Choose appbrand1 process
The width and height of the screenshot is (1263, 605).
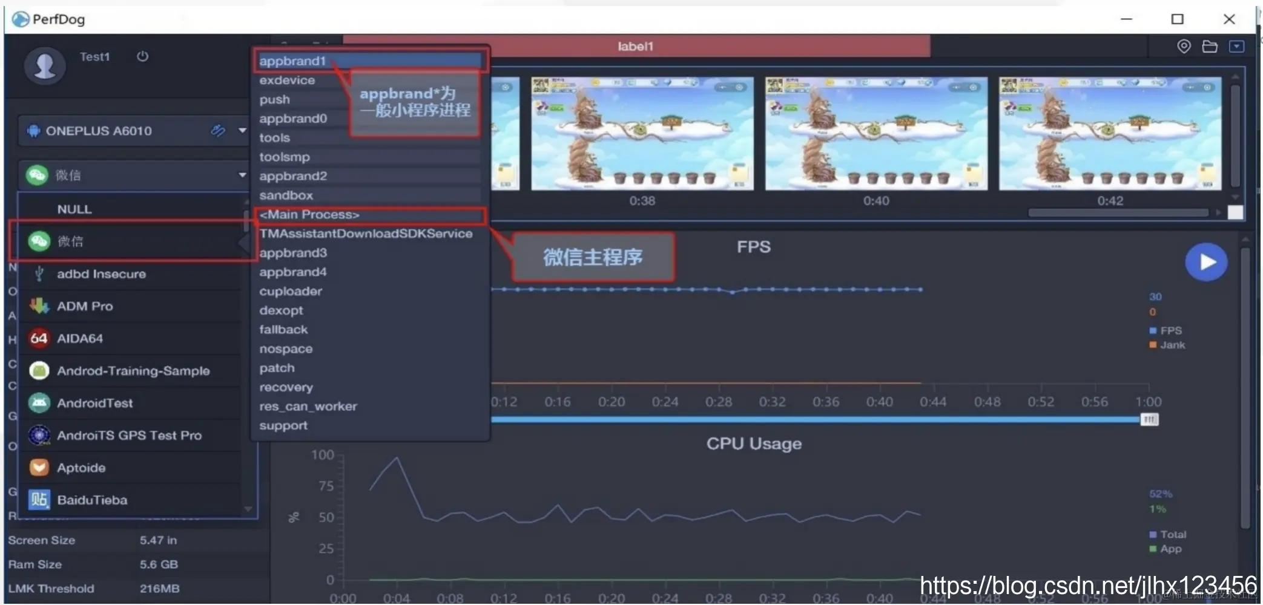[x=369, y=60]
